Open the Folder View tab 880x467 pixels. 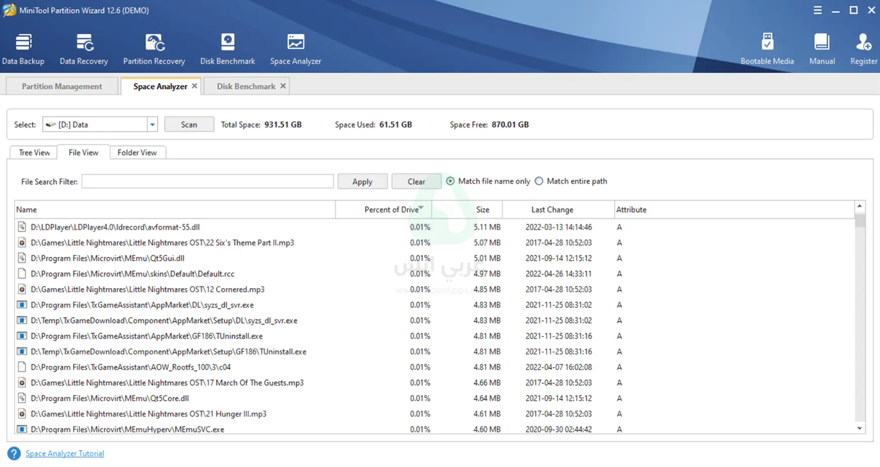(137, 152)
